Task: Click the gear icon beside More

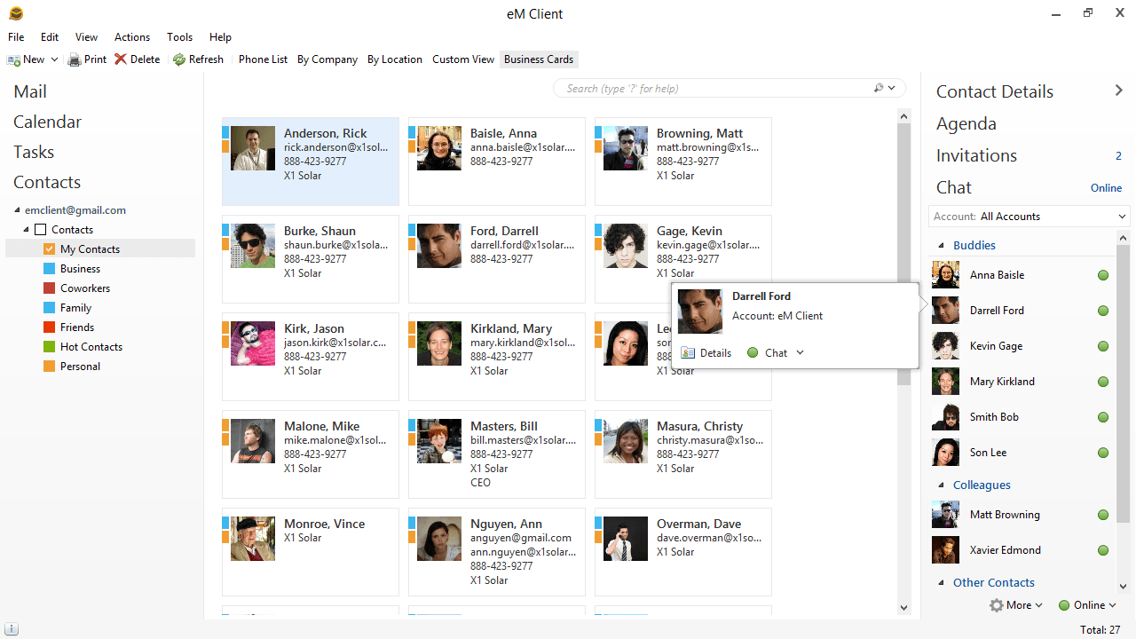Action: (997, 605)
